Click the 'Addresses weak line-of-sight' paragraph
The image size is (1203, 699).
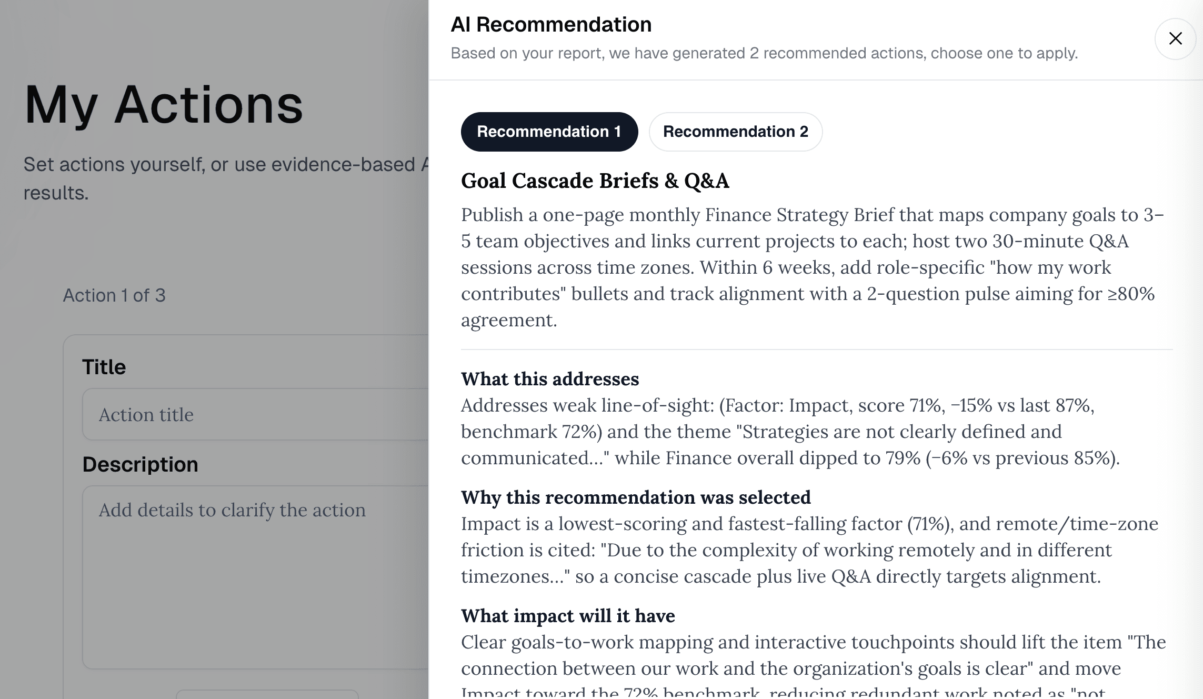789,432
